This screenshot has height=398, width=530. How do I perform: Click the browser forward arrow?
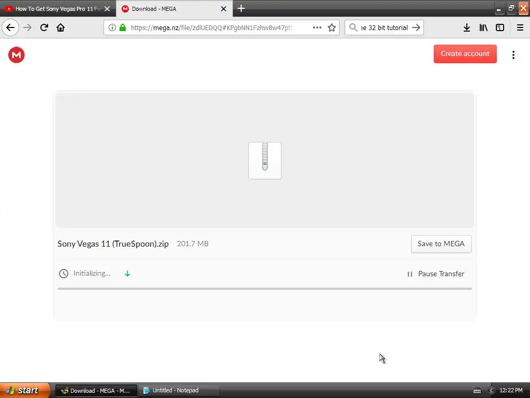[27, 27]
